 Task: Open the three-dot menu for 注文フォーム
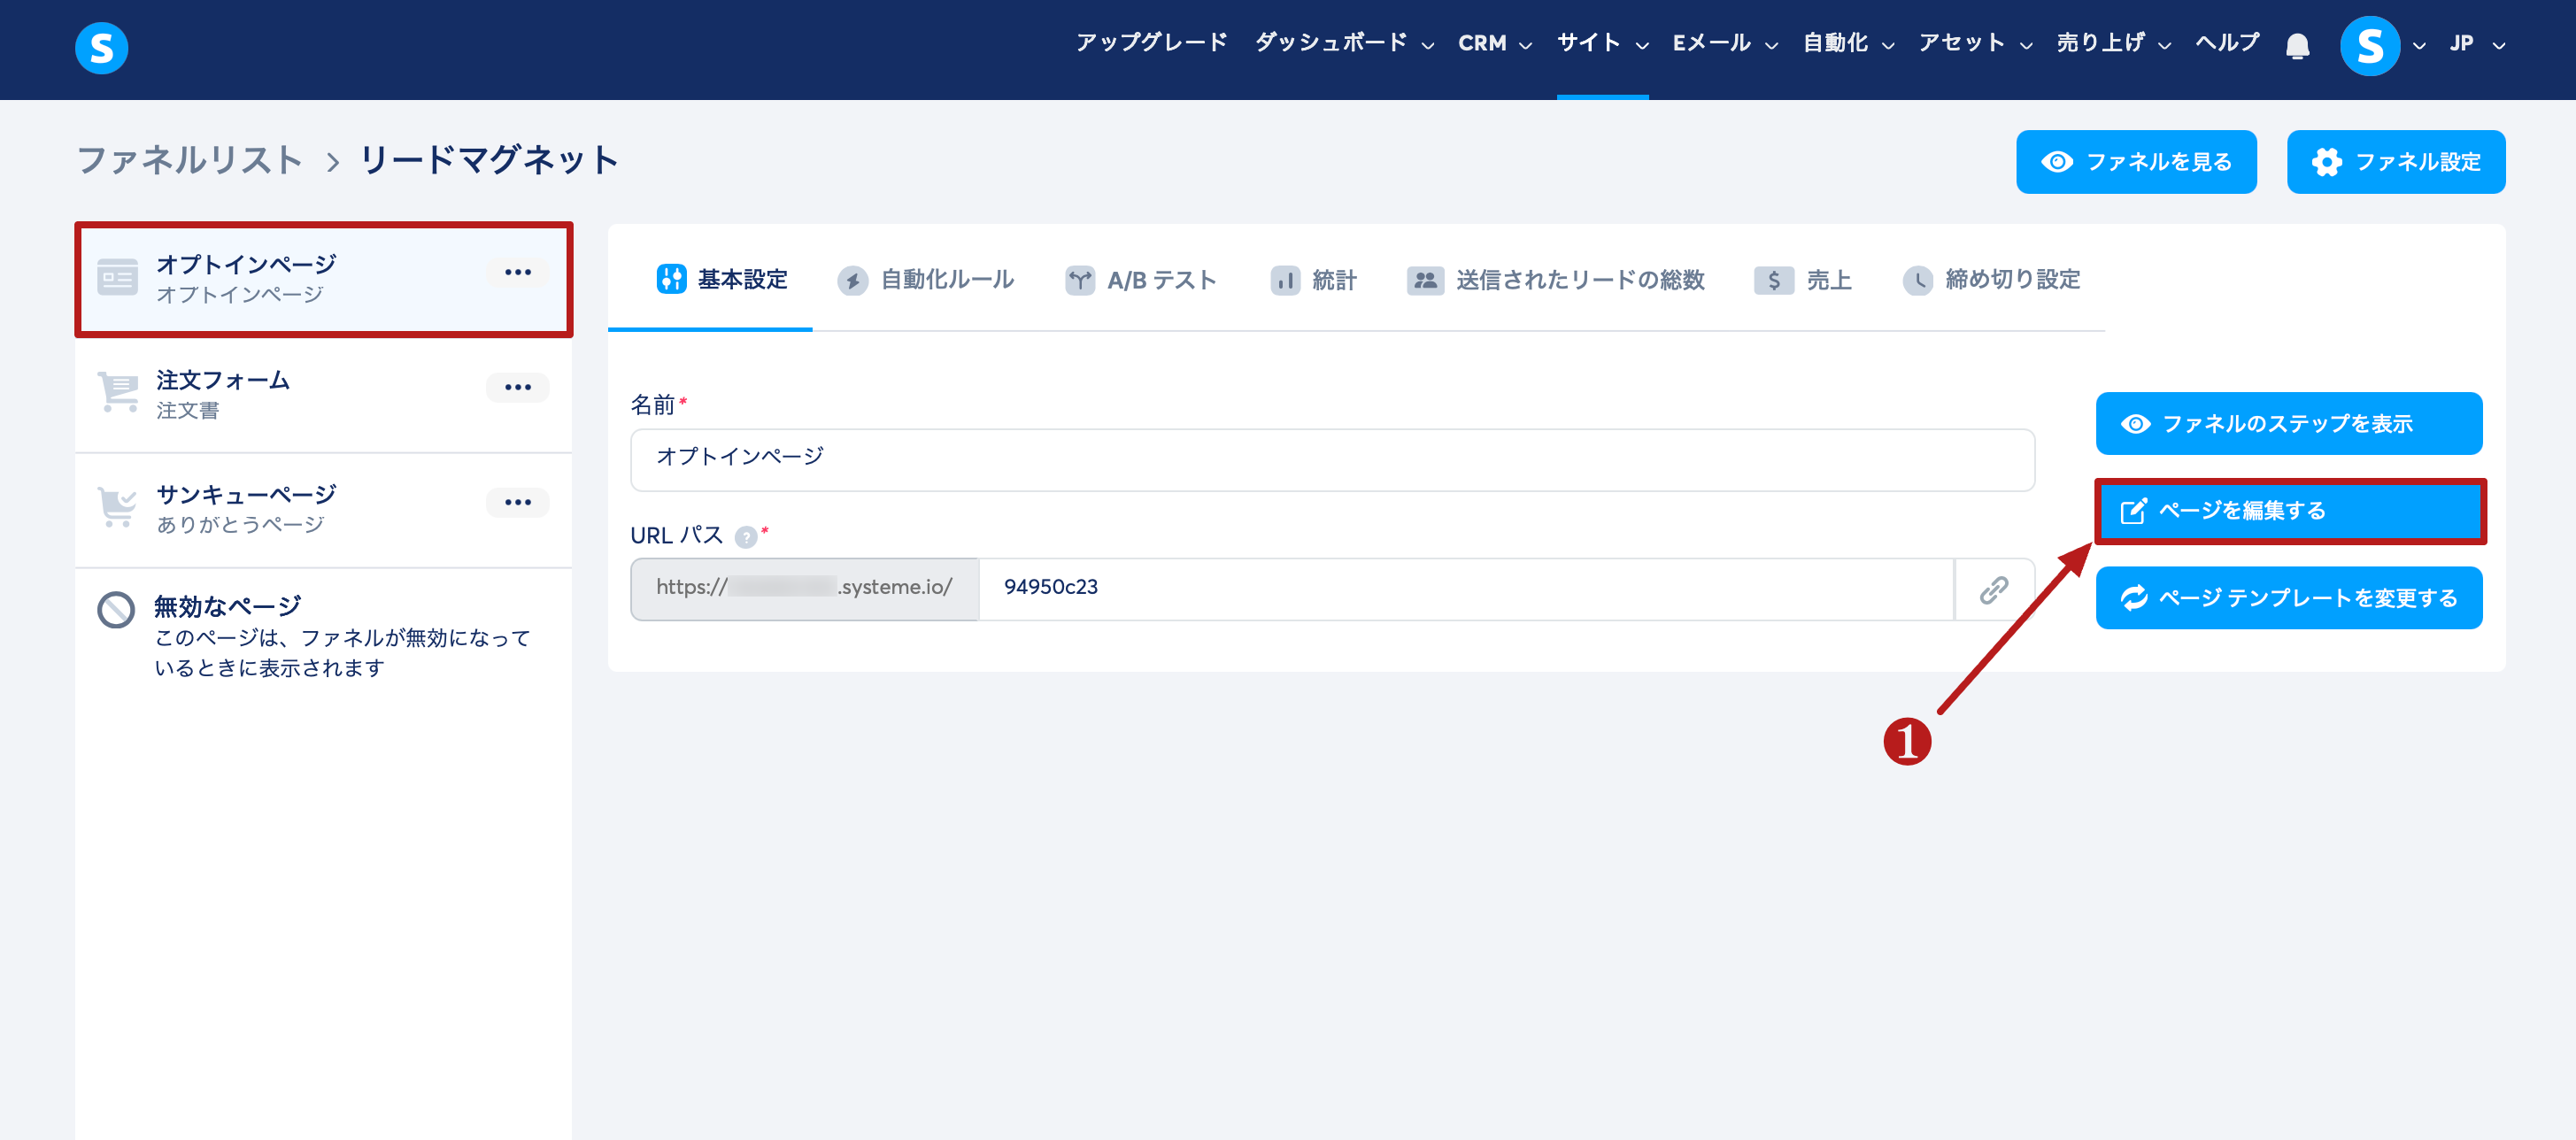pyautogui.click(x=517, y=387)
